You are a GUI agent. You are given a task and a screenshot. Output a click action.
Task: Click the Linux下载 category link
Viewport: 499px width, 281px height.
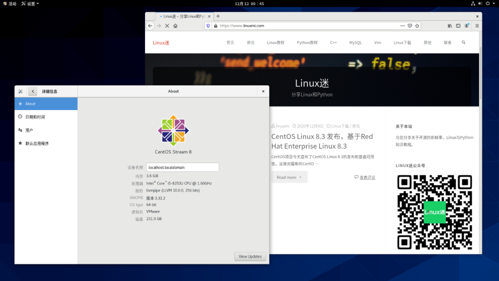[340, 126]
